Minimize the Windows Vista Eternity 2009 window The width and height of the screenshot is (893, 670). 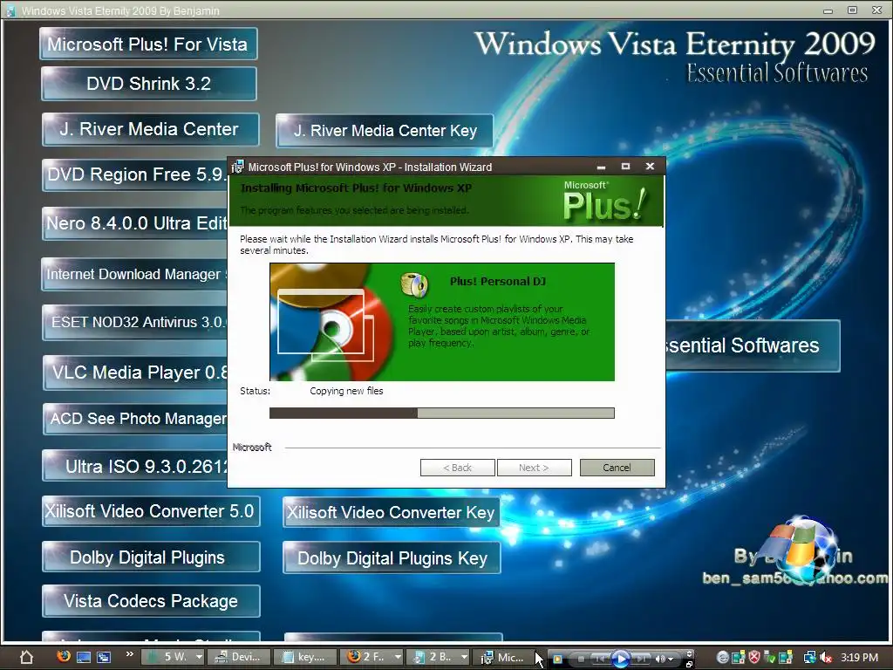coord(828,10)
